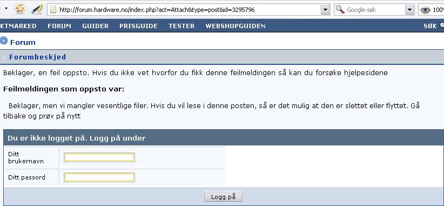Click the eye view-mode icon

[425, 10]
